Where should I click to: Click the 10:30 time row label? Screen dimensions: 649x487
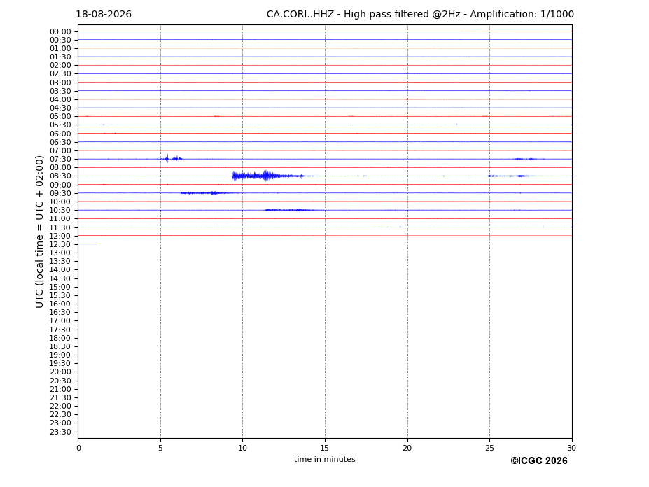60,210
